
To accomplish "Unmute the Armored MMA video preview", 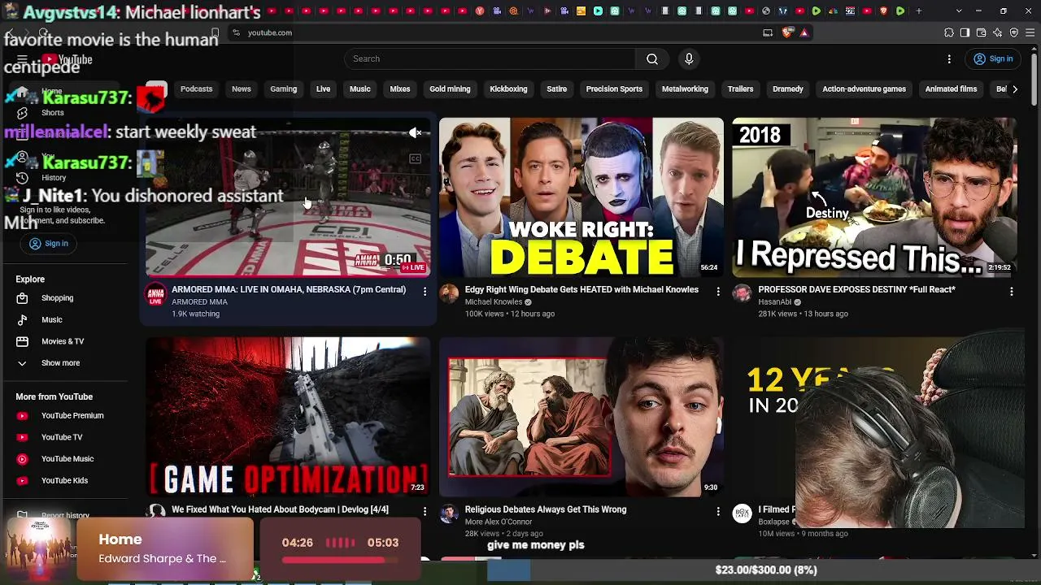I will click(x=415, y=132).
